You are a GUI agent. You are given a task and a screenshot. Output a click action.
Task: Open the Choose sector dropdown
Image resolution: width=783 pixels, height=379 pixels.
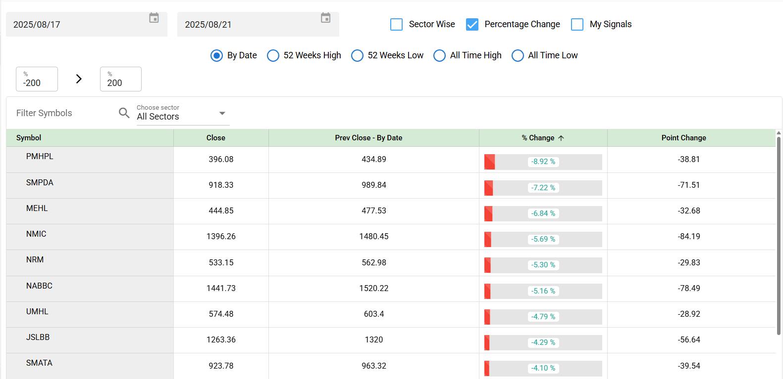[x=183, y=114]
